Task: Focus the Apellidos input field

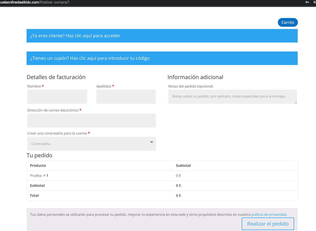Action: (126, 97)
